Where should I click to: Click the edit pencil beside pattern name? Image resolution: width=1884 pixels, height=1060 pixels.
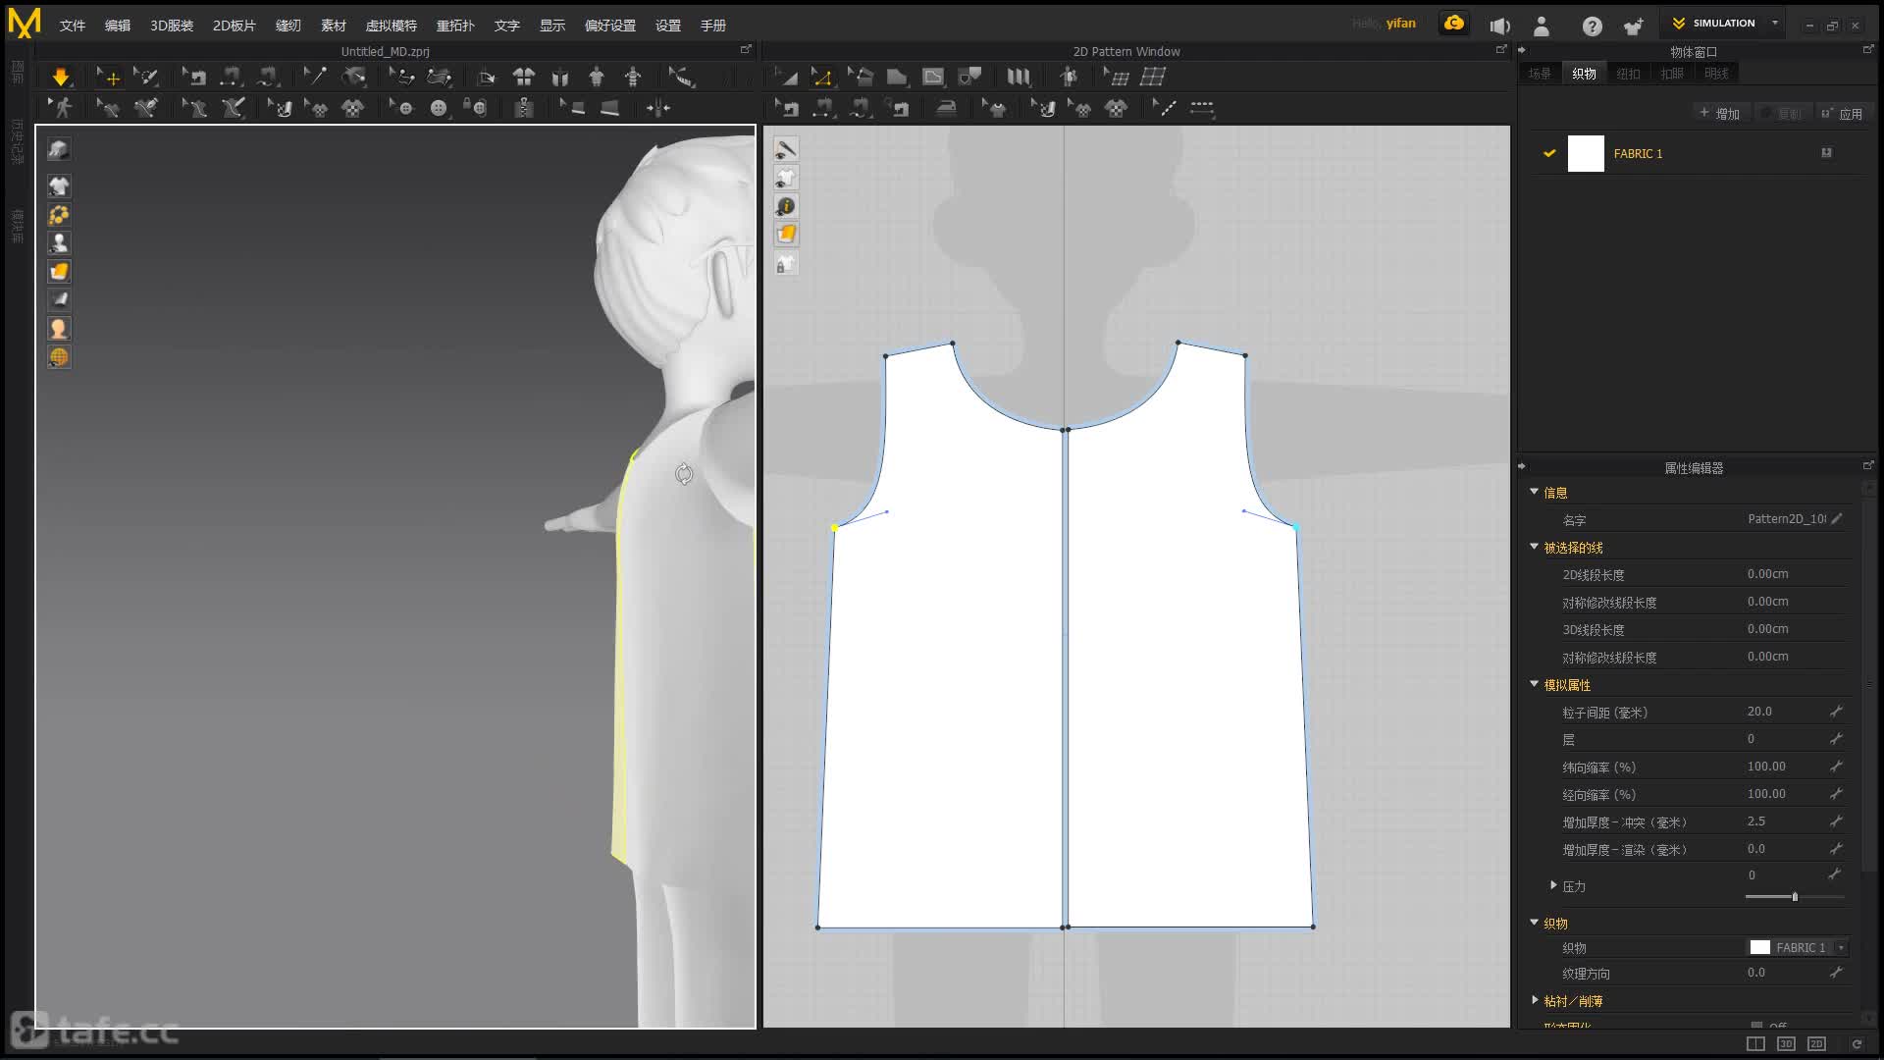pos(1837,519)
